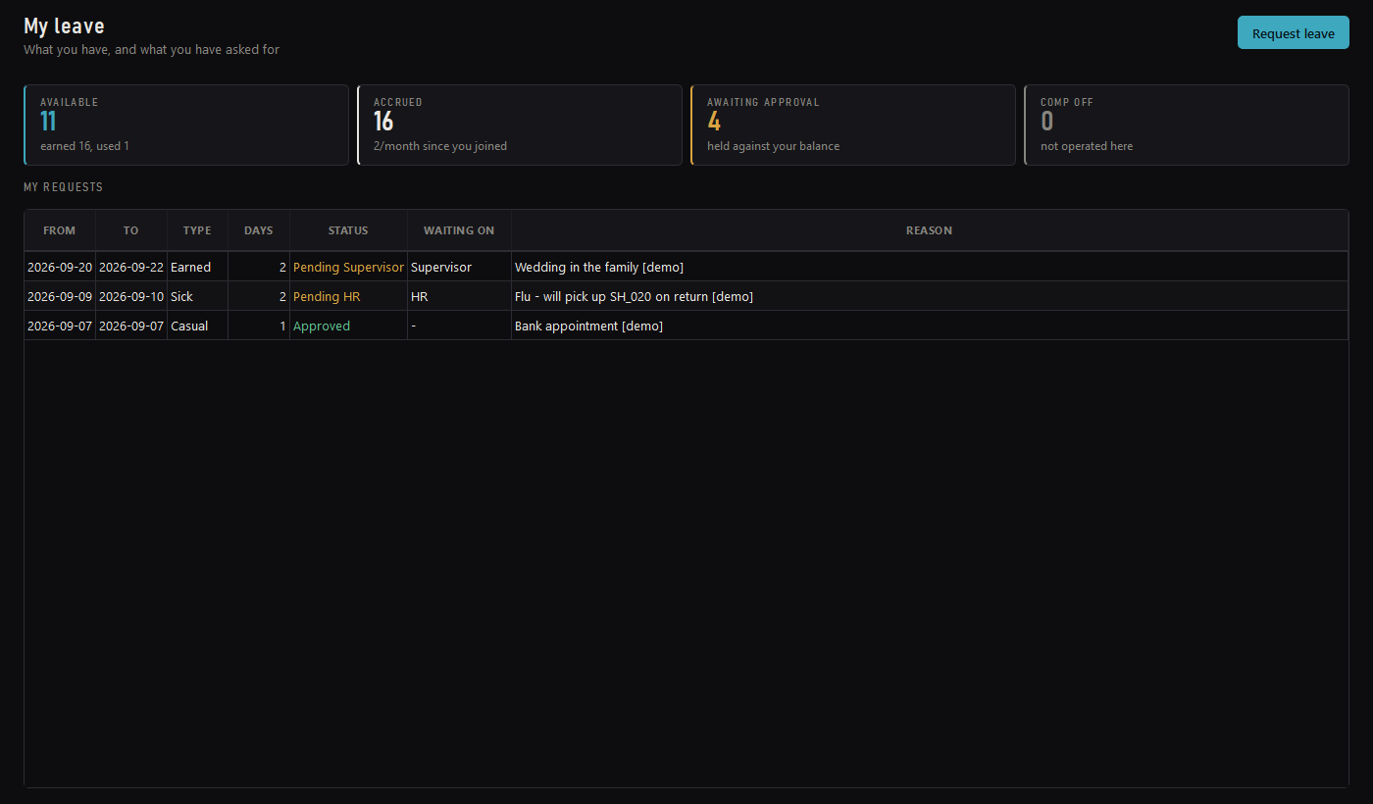Click the days value in the Earned row
This screenshot has width=1373, height=804.
tap(259, 267)
